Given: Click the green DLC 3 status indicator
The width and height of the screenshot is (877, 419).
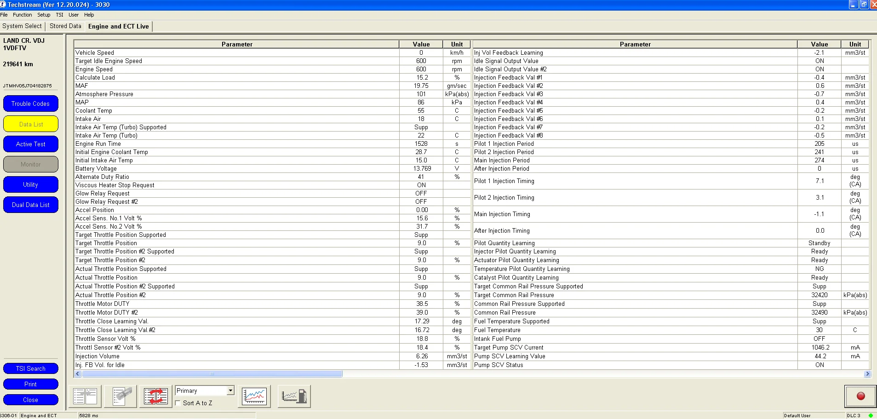Looking at the screenshot, I should point(871,415).
